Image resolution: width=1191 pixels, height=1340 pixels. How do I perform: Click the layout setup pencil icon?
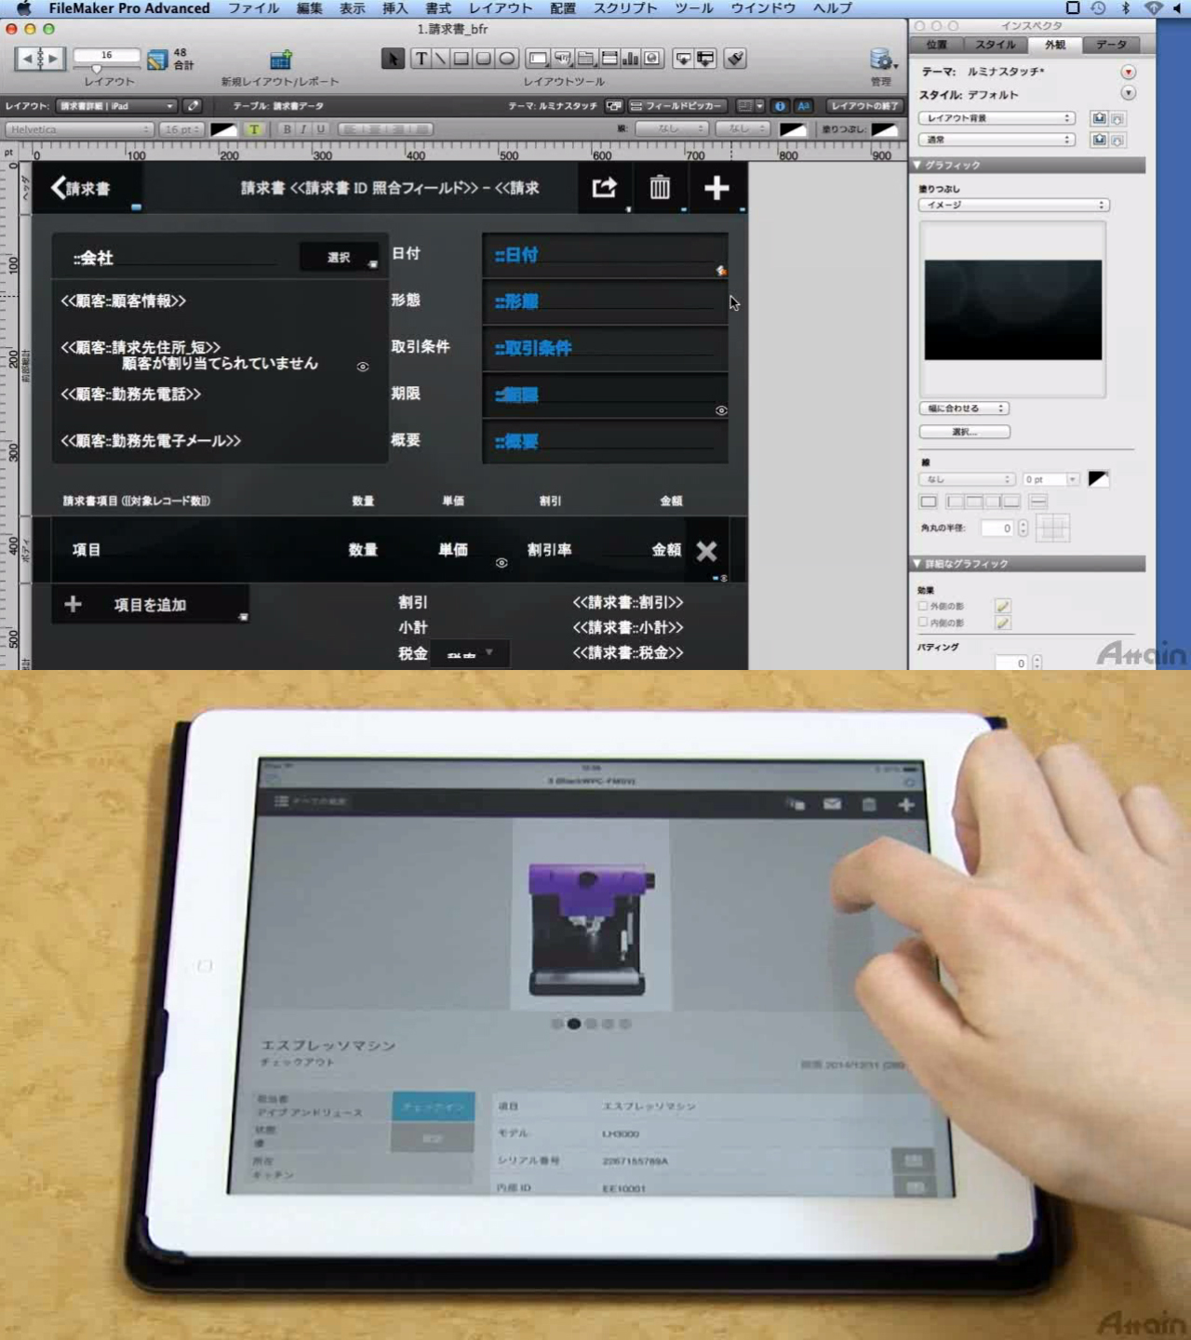[193, 106]
